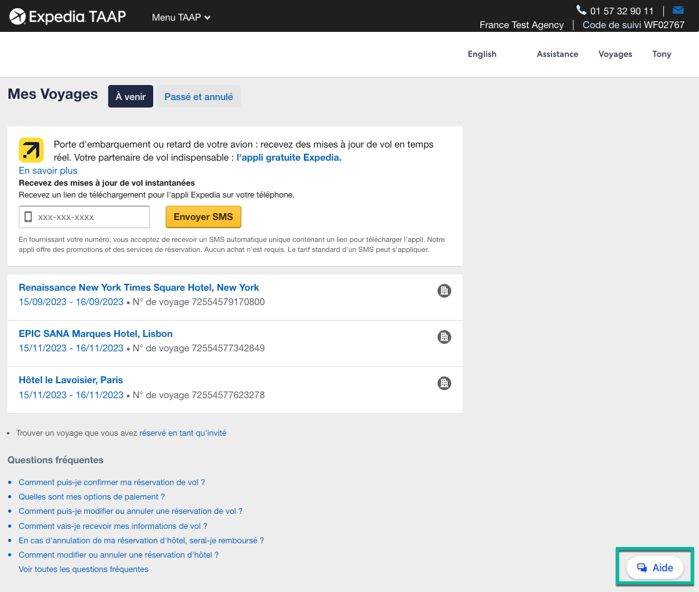Viewport: 699px width, 592px height.
Task: Click hotel icon for EPIC SANA Marques booking
Action: (444, 337)
